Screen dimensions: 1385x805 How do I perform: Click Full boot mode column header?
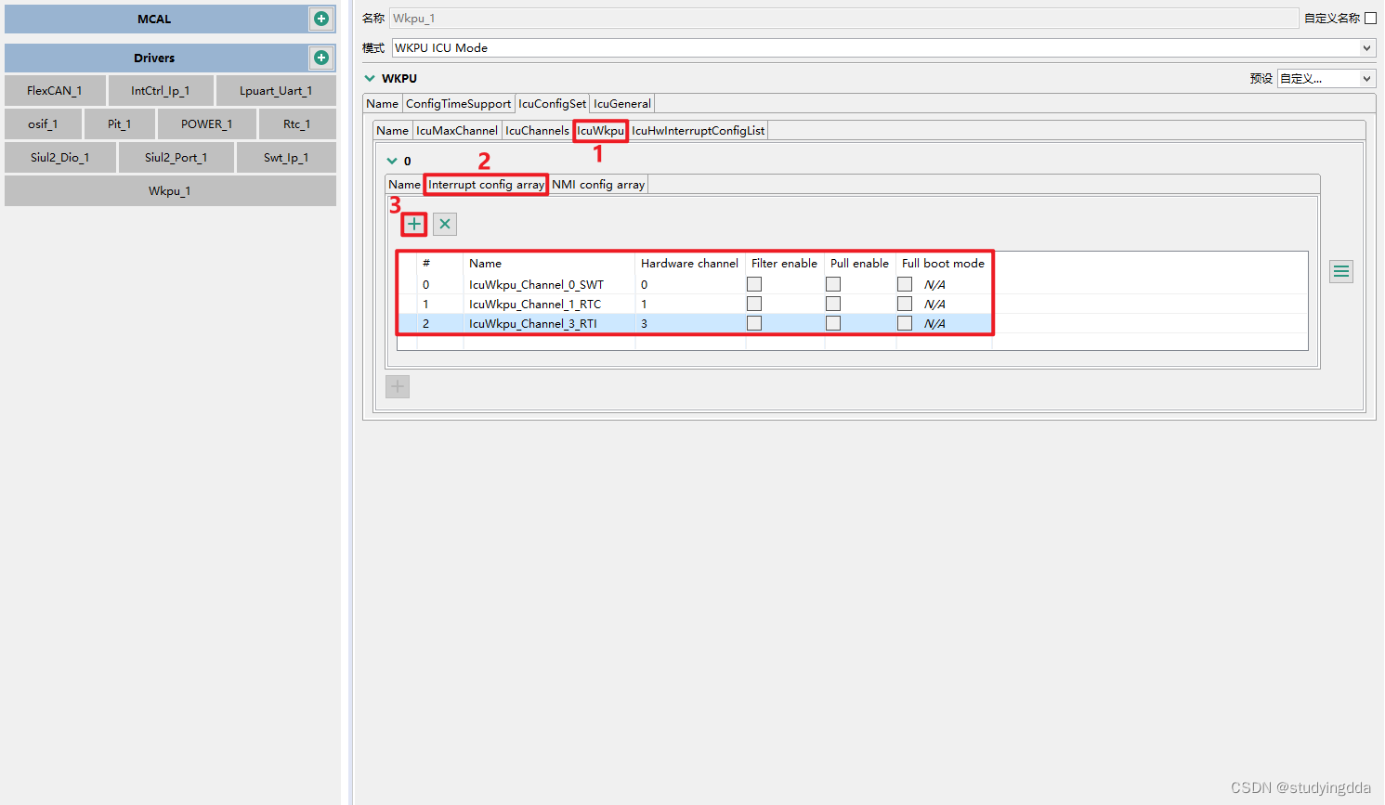coord(943,263)
